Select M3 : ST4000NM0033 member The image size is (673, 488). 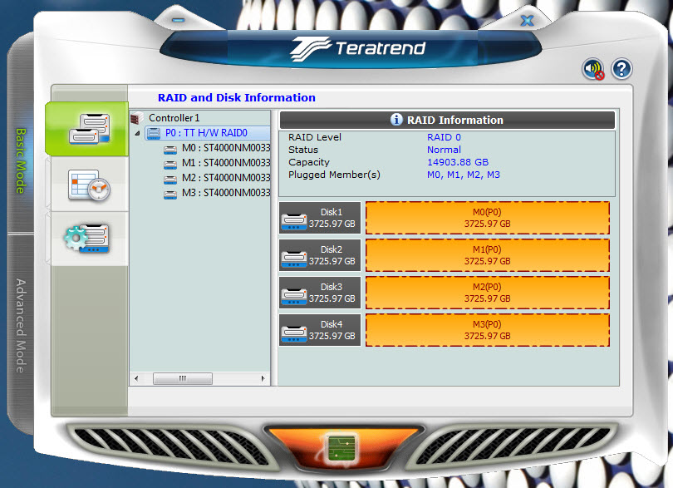coord(226,193)
